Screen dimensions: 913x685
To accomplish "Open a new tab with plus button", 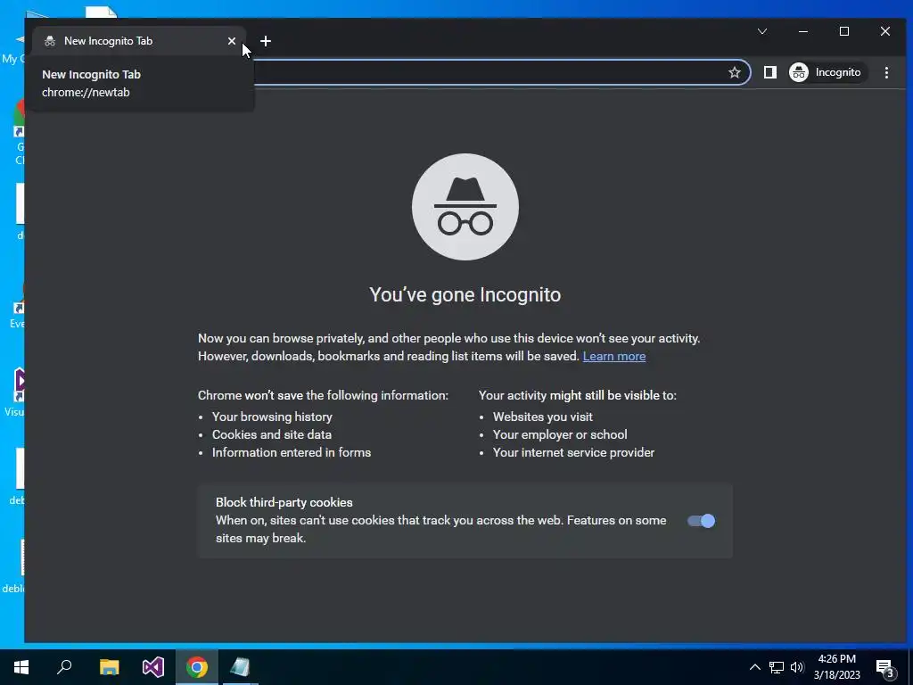I will coord(266,41).
